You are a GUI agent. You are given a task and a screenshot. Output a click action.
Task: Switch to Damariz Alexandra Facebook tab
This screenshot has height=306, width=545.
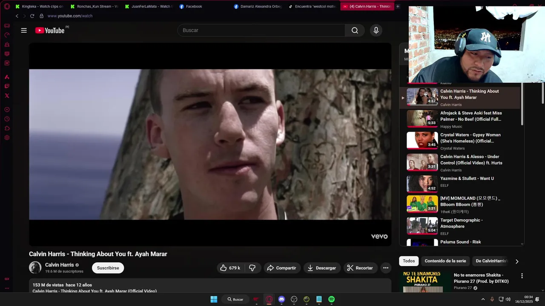click(258, 6)
